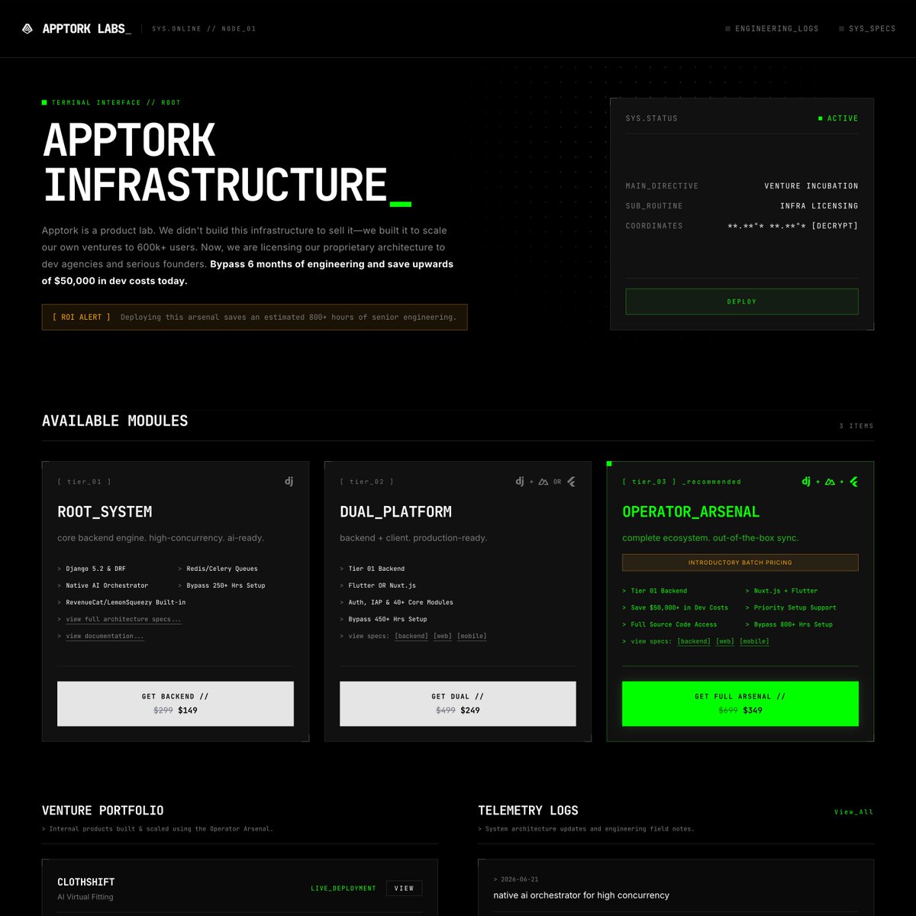916x916 pixels.
Task: Click the '[ tier_02 ]' label
Action: pyautogui.click(x=366, y=482)
